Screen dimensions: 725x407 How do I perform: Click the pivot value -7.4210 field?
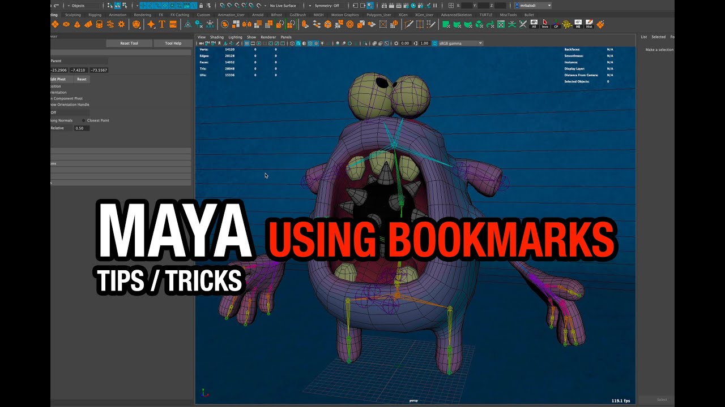[79, 70]
